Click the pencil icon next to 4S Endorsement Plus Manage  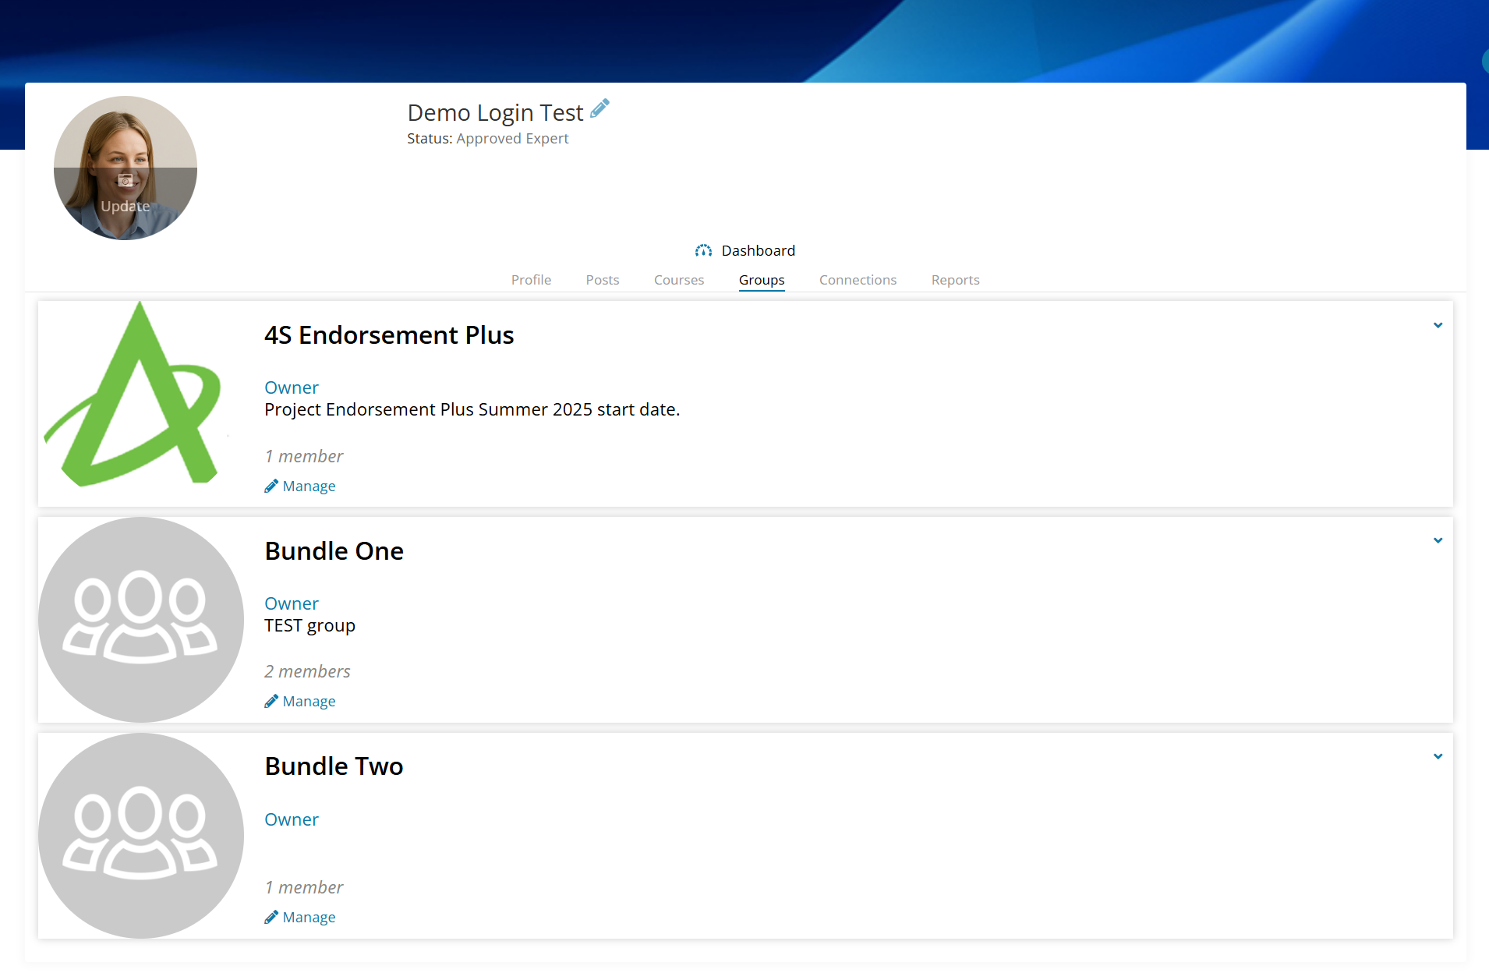[271, 486]
